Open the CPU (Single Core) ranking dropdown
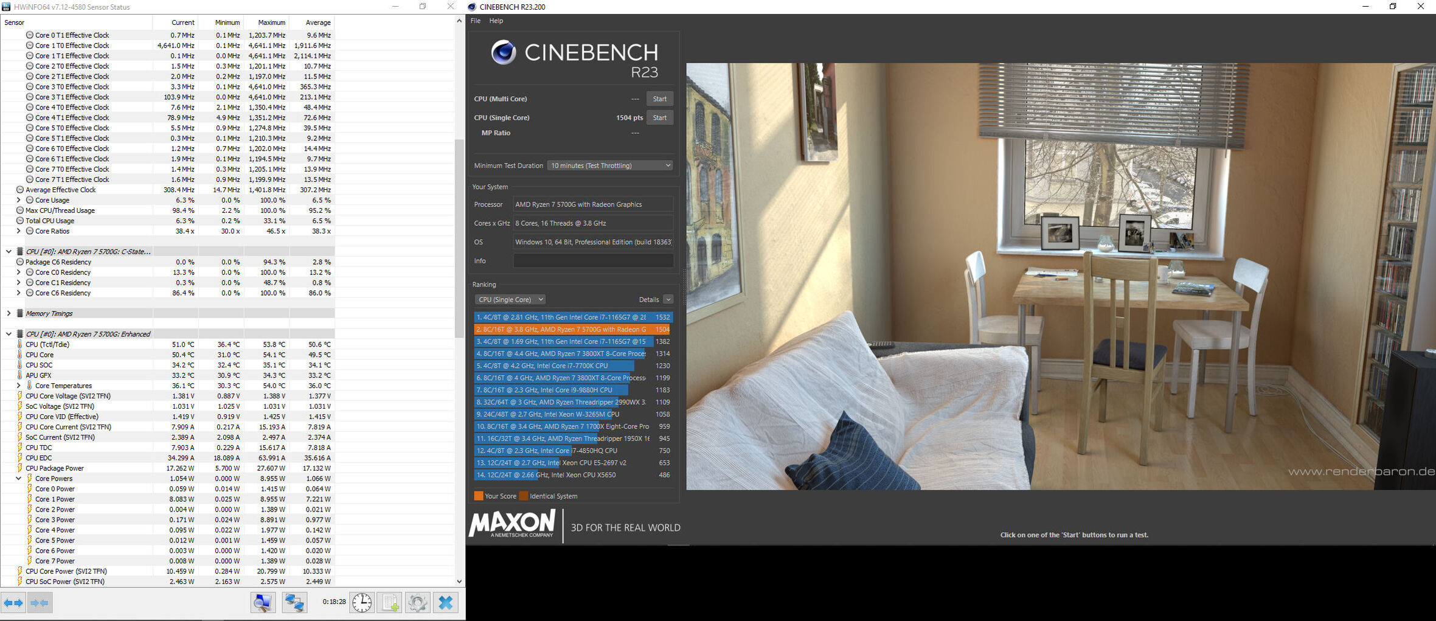Viewport: 1436px width, 621px height. pos(509,299)
